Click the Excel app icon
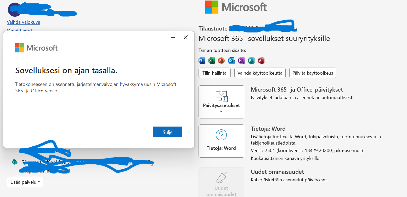The width and height of the screenshot is (407, 197). coord(212,61)
